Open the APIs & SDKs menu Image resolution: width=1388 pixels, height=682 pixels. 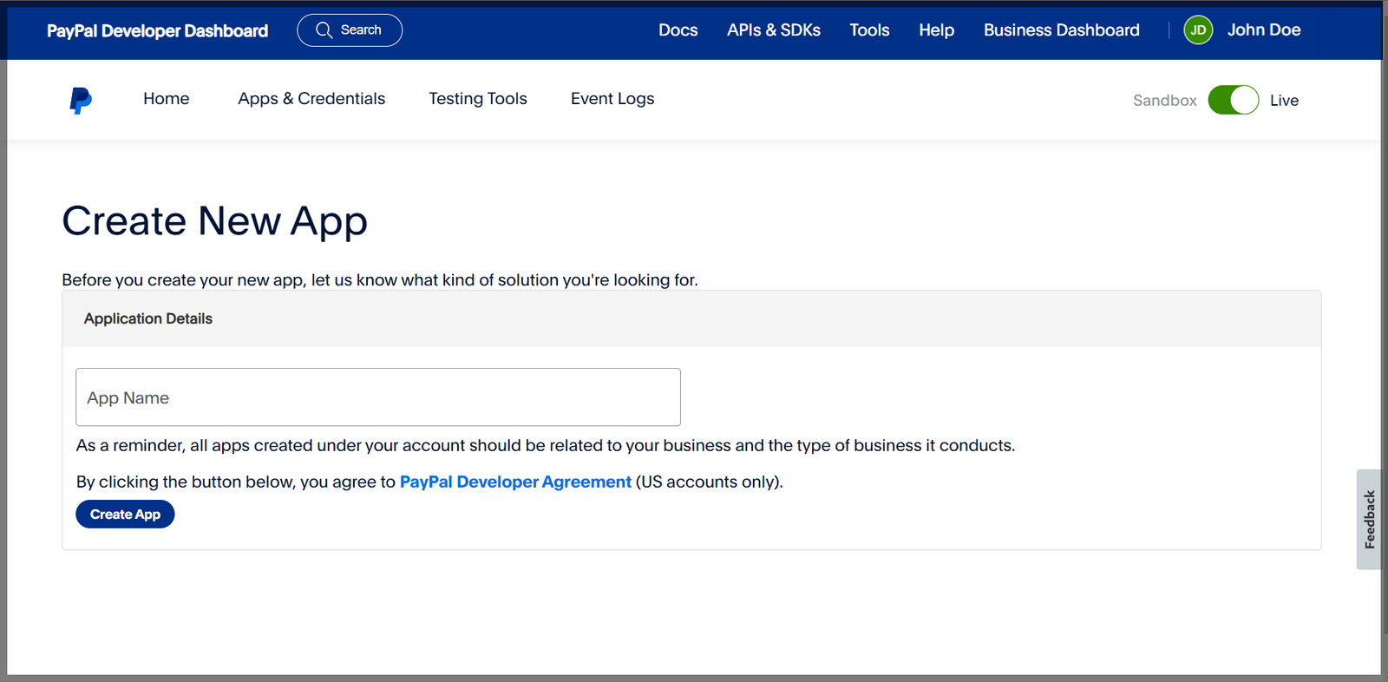[774, 30]
